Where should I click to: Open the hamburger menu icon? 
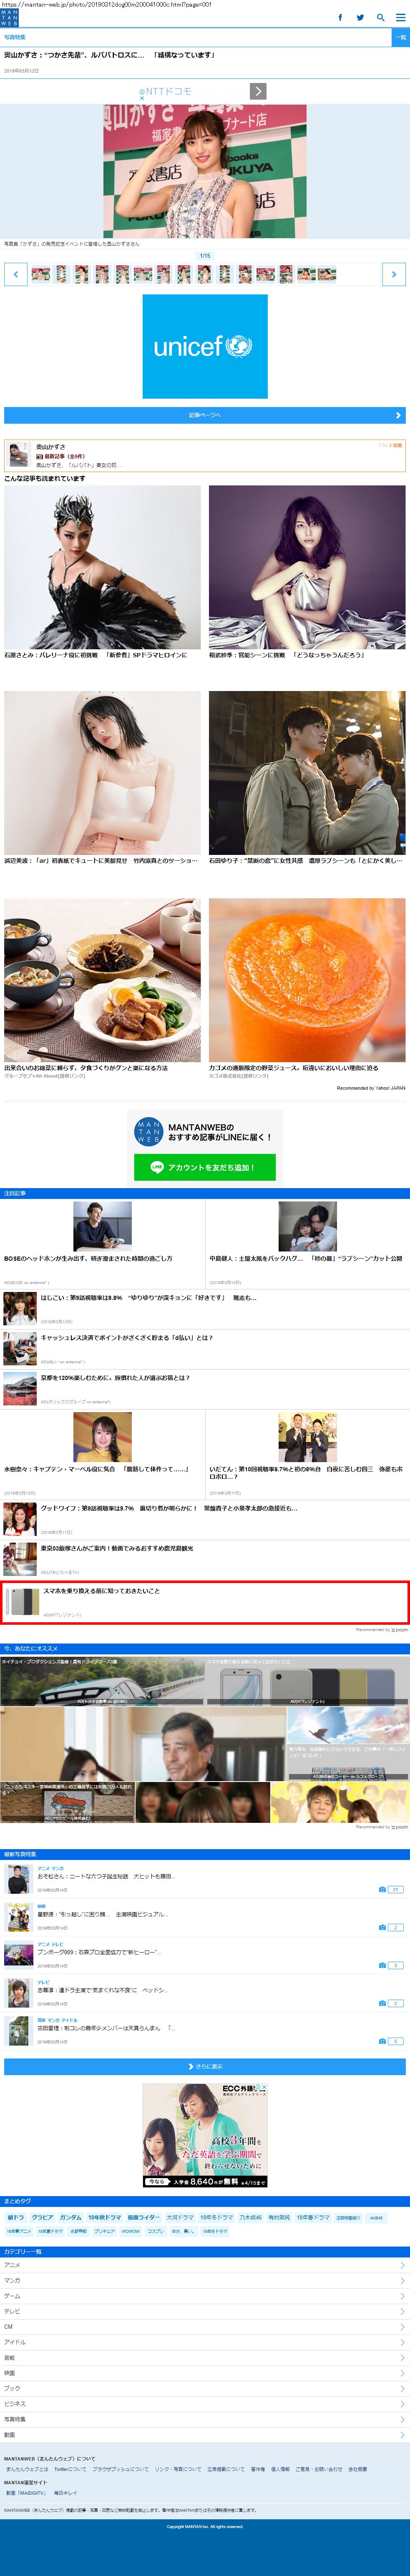[x=400, y=17]
